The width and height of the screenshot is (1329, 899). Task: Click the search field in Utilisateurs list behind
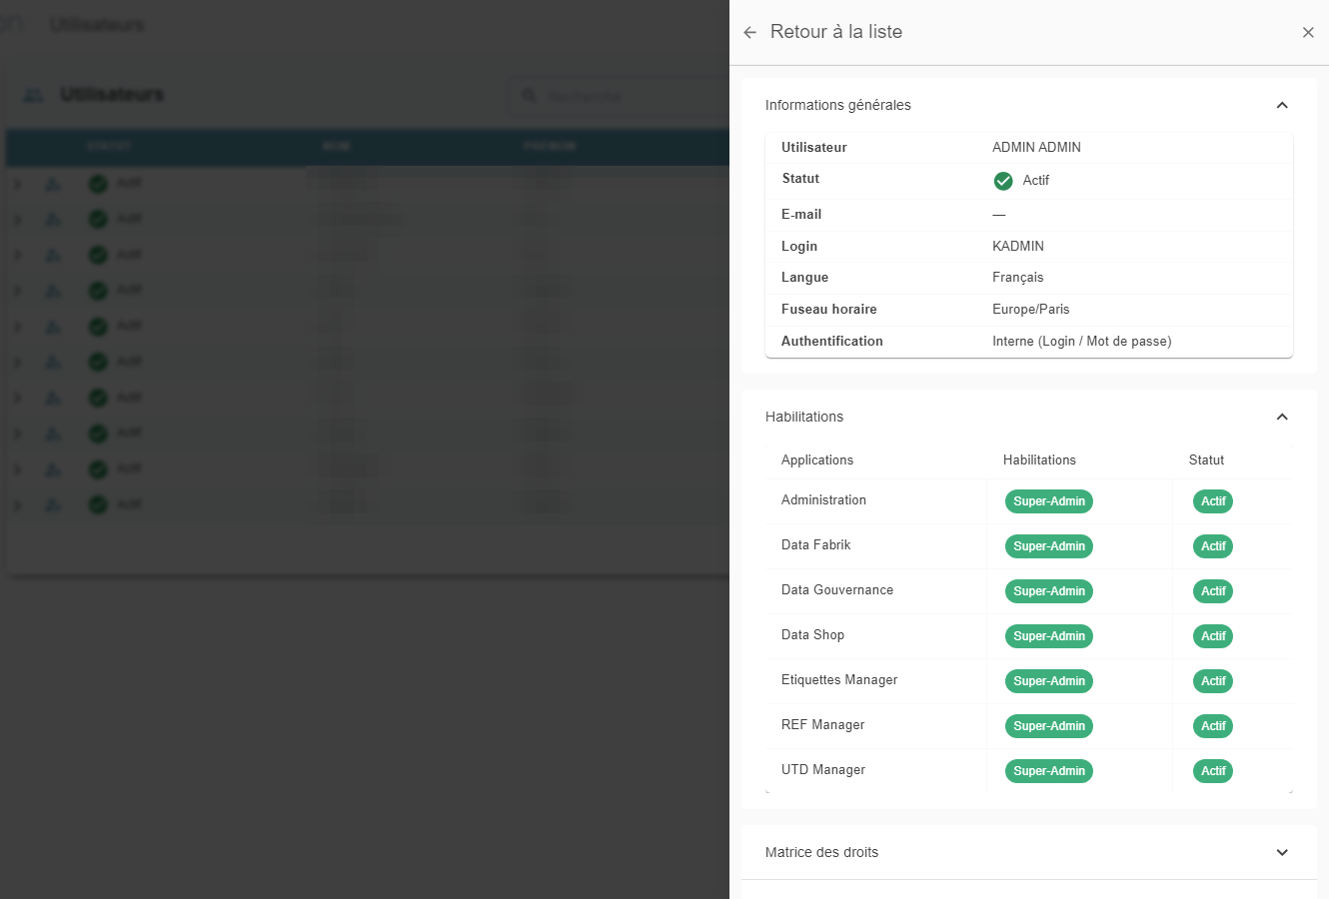pos(620,96)
